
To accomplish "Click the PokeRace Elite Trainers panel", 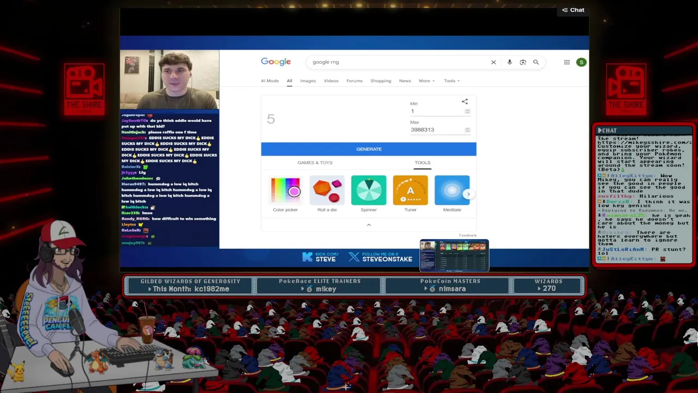I will [320, 285].
